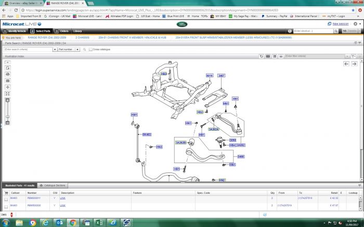Click the shopping cart column icon
The image size is (364, 227).
[6, 193]
